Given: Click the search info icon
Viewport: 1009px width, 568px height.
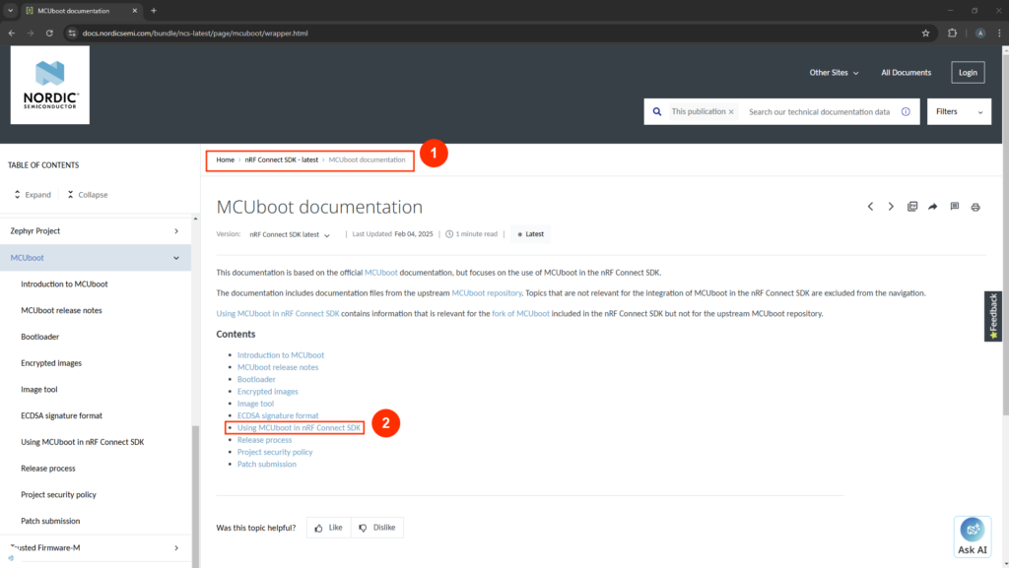Looking at the screenshot, I should pyautogui.click(x=906, y=112).
